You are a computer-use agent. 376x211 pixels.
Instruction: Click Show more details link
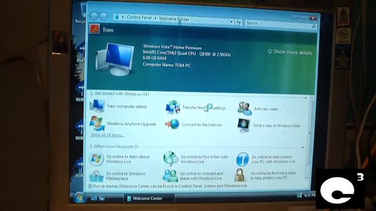point(290,52)
